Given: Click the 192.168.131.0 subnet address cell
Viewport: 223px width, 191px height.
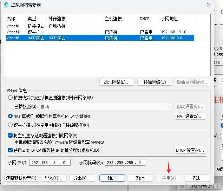Looking at the screenshot, I should [174, 32].
